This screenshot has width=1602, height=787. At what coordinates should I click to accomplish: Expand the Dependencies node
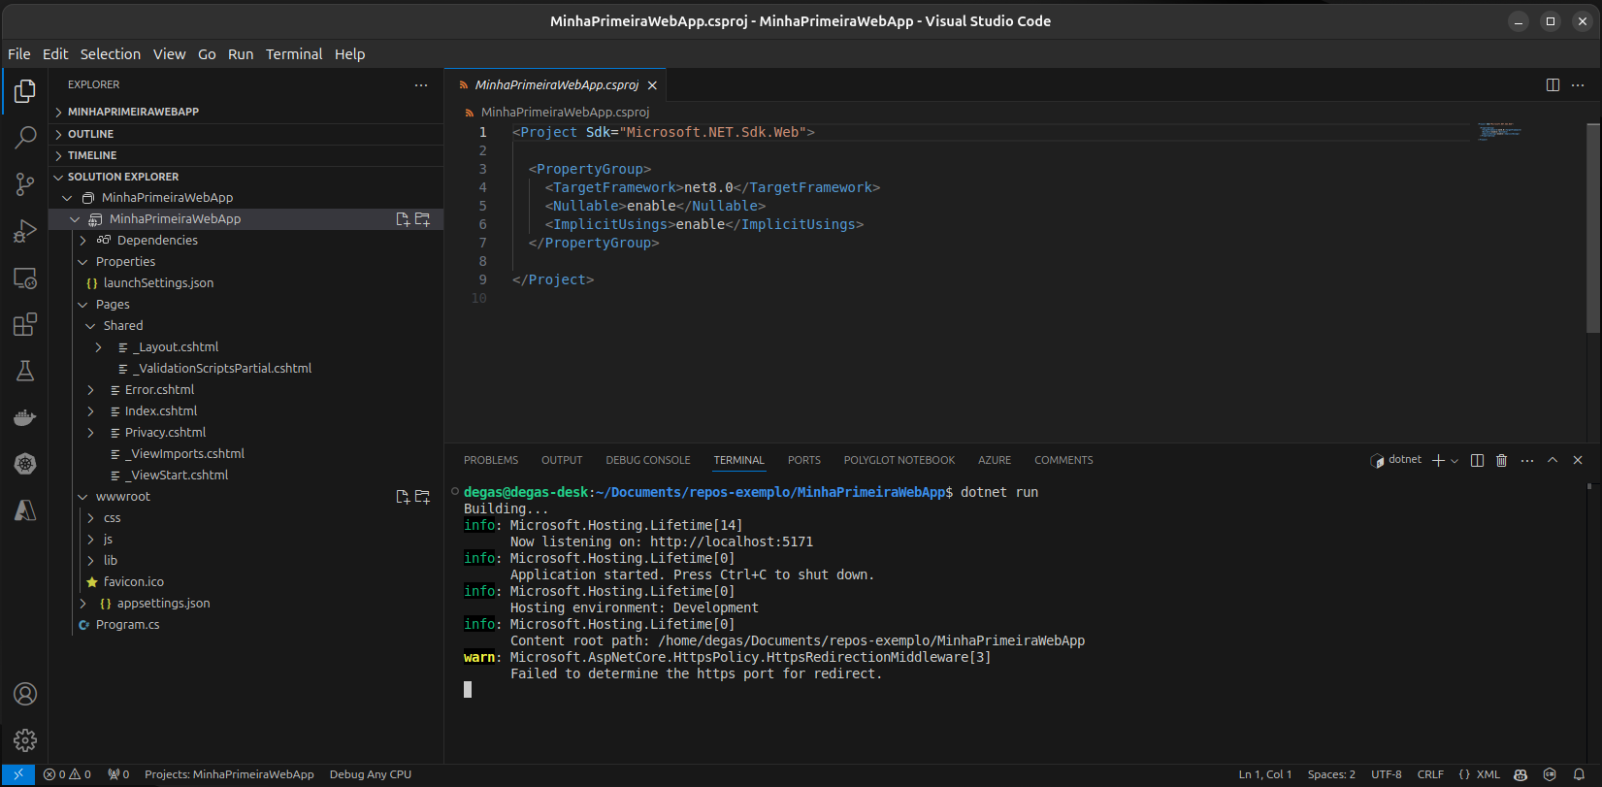83,241
